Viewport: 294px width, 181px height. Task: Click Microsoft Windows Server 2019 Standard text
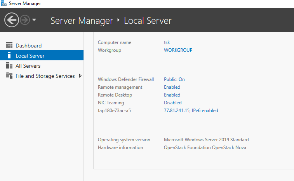[x=206, y=140]
